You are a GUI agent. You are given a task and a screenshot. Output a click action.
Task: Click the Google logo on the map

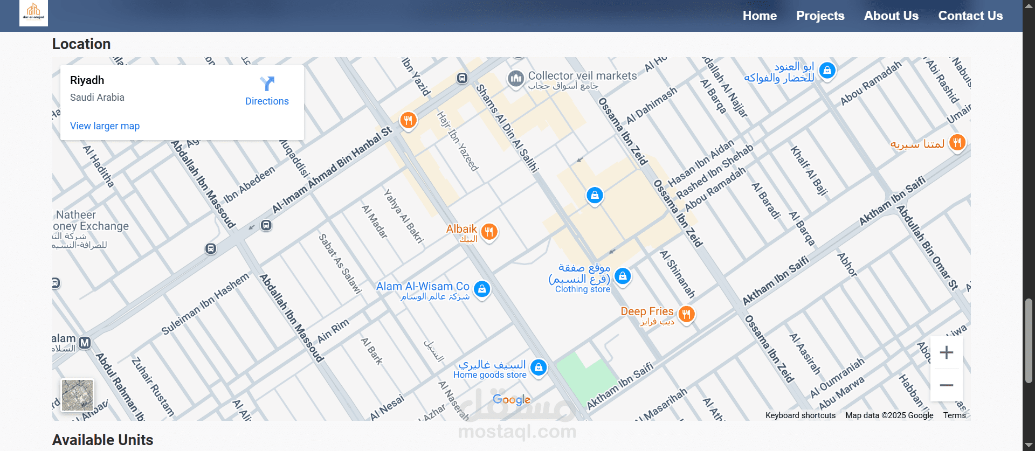tap(512, 399)
